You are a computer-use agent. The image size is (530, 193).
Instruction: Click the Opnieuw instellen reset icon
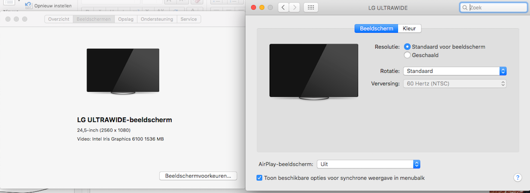point(29,6)
